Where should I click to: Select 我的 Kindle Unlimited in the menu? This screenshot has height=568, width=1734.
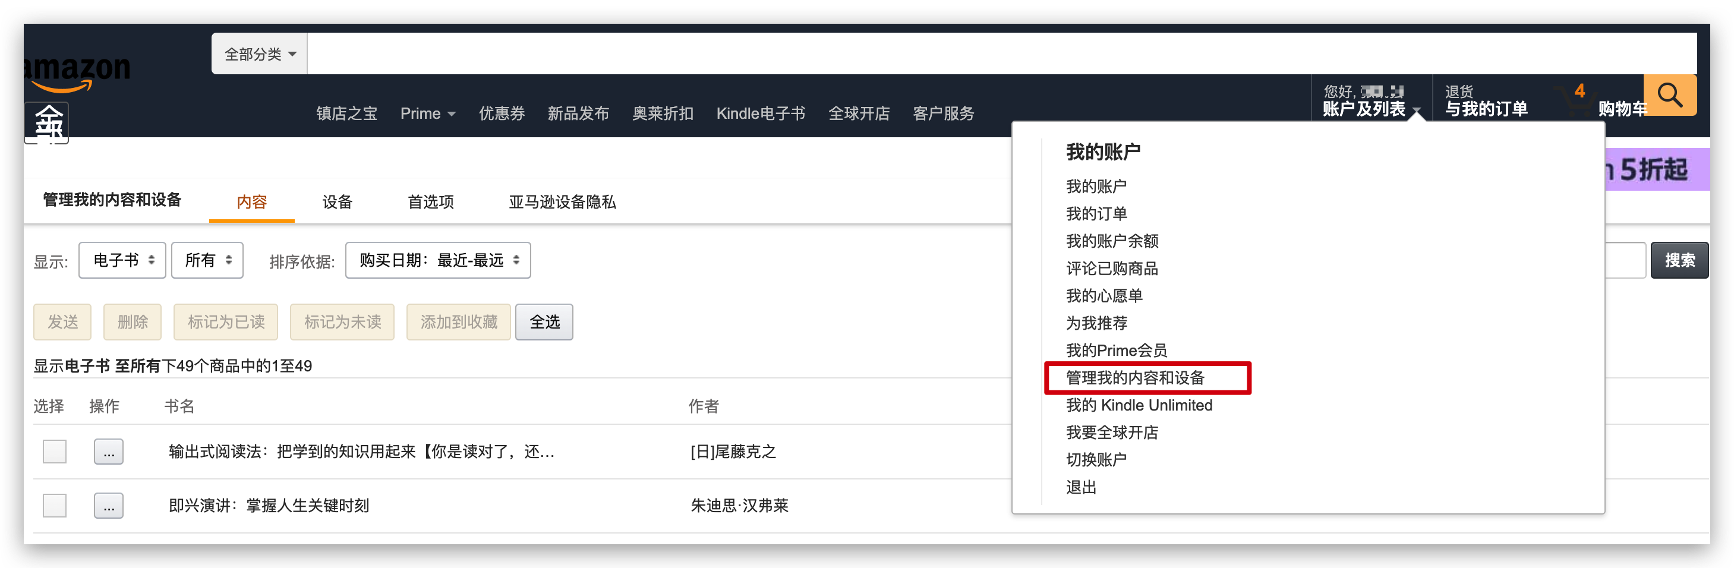(x=1139, y=405)
